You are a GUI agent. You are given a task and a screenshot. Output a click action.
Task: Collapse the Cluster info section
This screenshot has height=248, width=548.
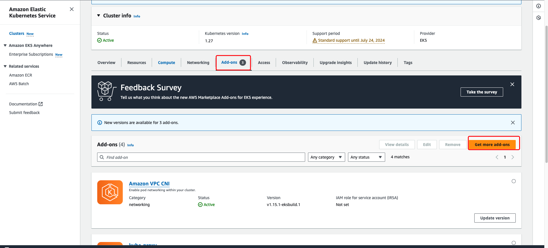point(99,16)
